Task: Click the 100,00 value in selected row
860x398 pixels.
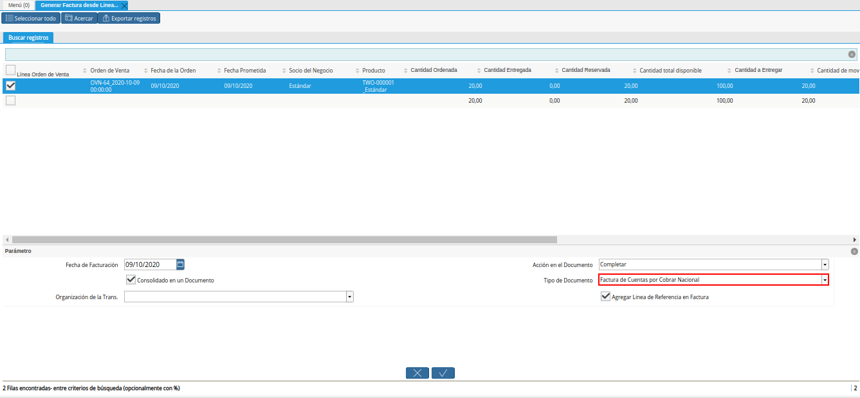Action: pos(725,86)
